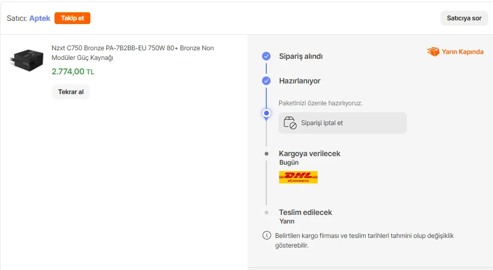Click the Kargoya verilecek step label
The image size is (493, 270).
point(310,153)
